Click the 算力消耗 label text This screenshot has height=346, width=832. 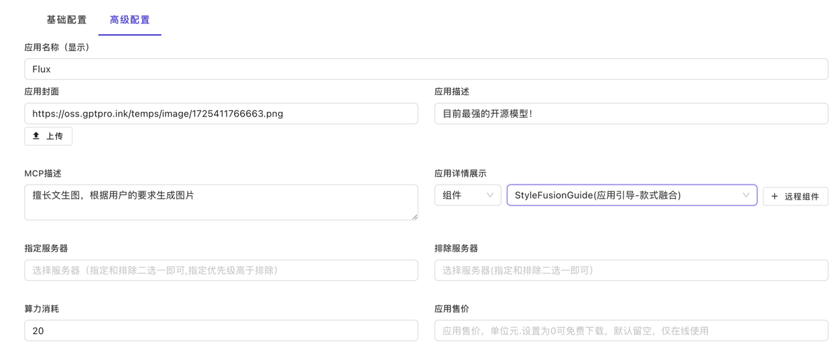pyautogui.click(x=42, y=309)
